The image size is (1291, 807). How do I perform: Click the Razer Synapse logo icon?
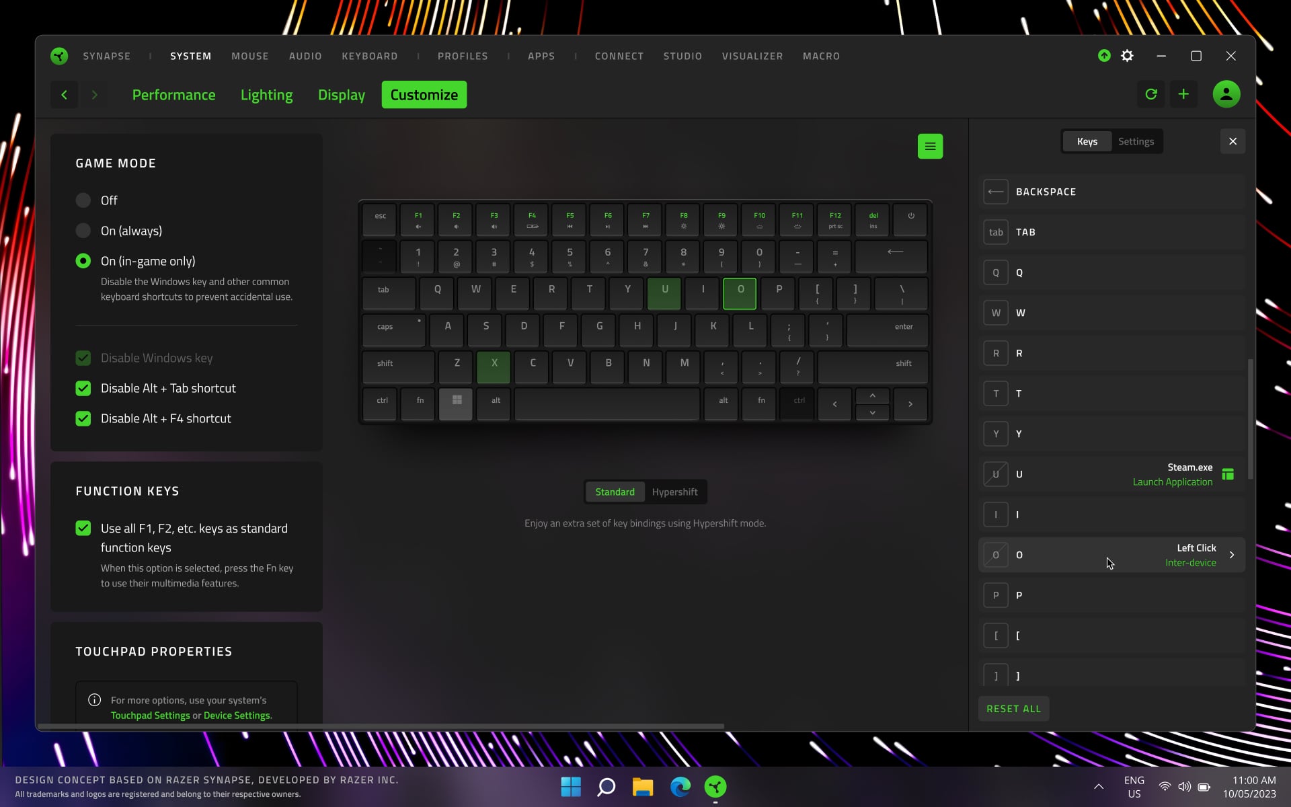[59, 56]
